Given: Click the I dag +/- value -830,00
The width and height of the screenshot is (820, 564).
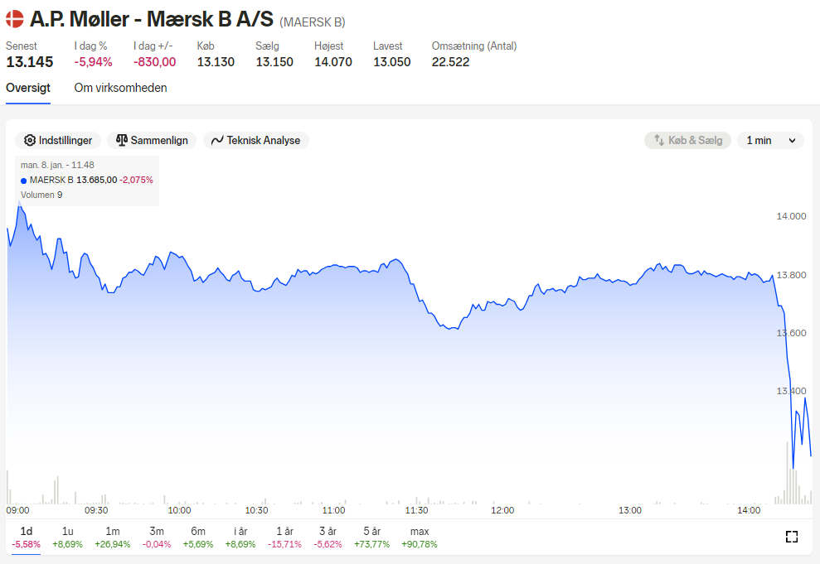Looking at the screenshot, I should pyautogui.click(x=155, y=62).
